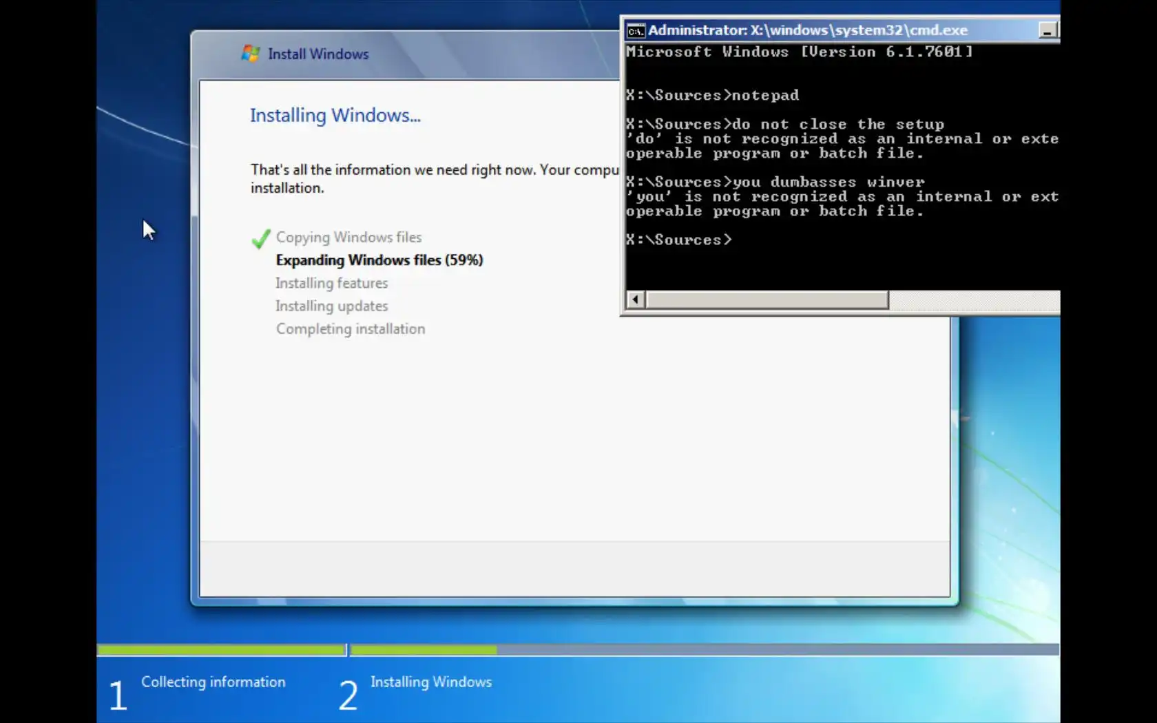Screen dimensions: 1157x723
Task: Click the large number 2 stage indicator
Action: tap(348, 694)
